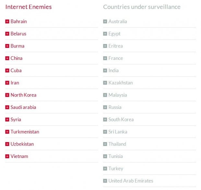This screenshot has width=201, height=190.
Task: Open the Iran country link
Action: coord(15,83)
